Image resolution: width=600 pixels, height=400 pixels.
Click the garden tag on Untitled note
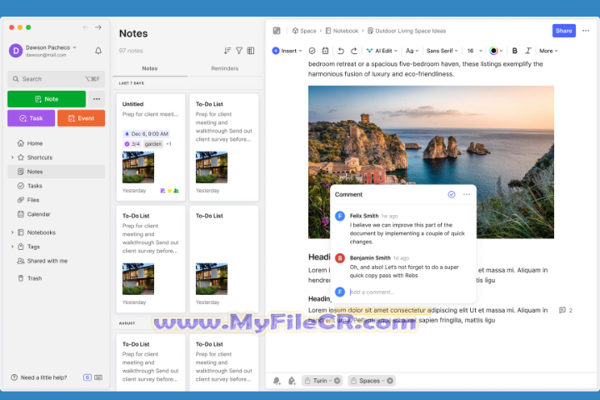(153, 144)
